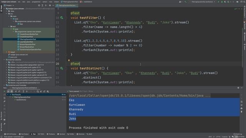The width and height of the screenshot is (246, 138).
Task: Open Run panel settings gear
Action: 238,88
